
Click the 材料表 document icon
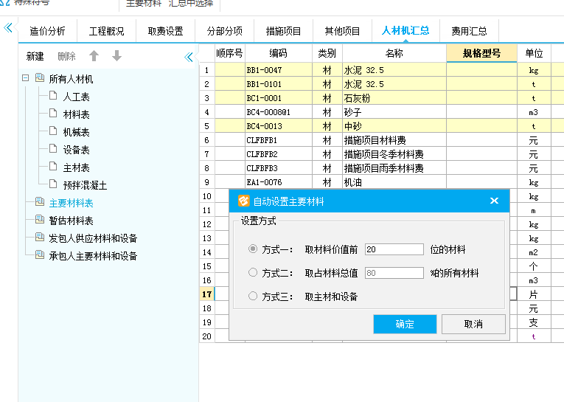pyautogui.click(x=53, y=114)
